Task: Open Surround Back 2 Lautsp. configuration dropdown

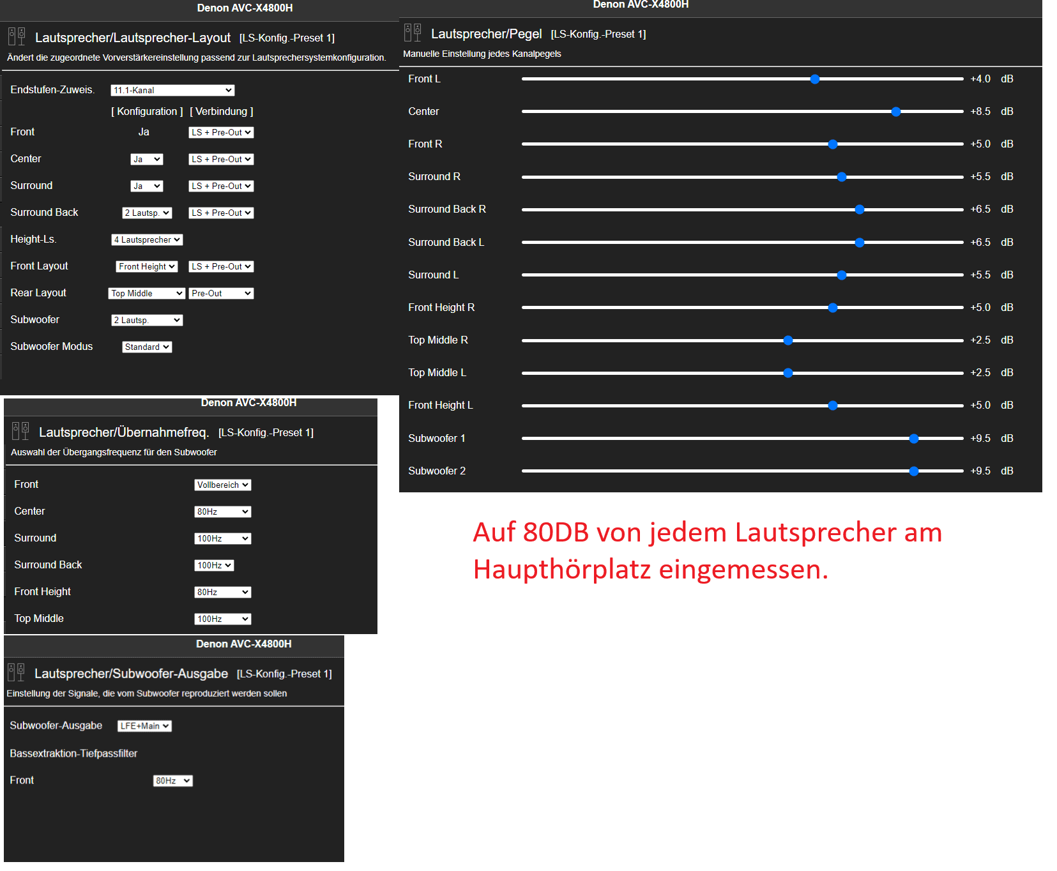Action: pyautogui.click(x=147, y=213)
